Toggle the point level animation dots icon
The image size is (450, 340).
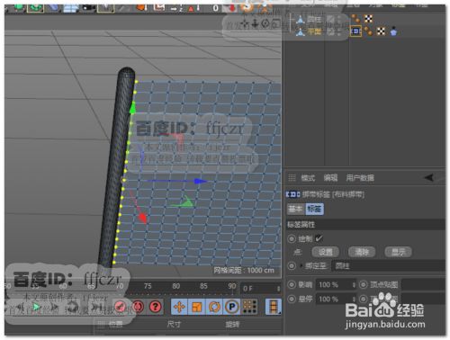(x=249, y=307)
